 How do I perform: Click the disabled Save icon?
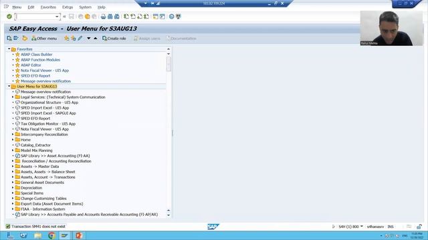72,17
